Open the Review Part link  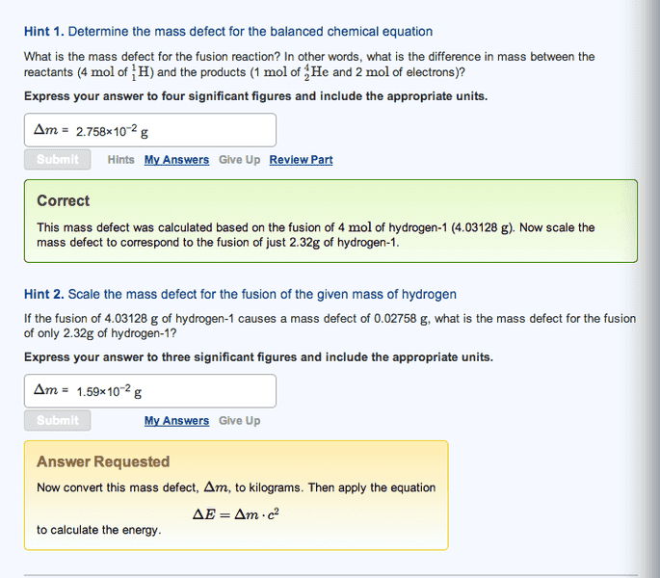(x=301, y=160)
